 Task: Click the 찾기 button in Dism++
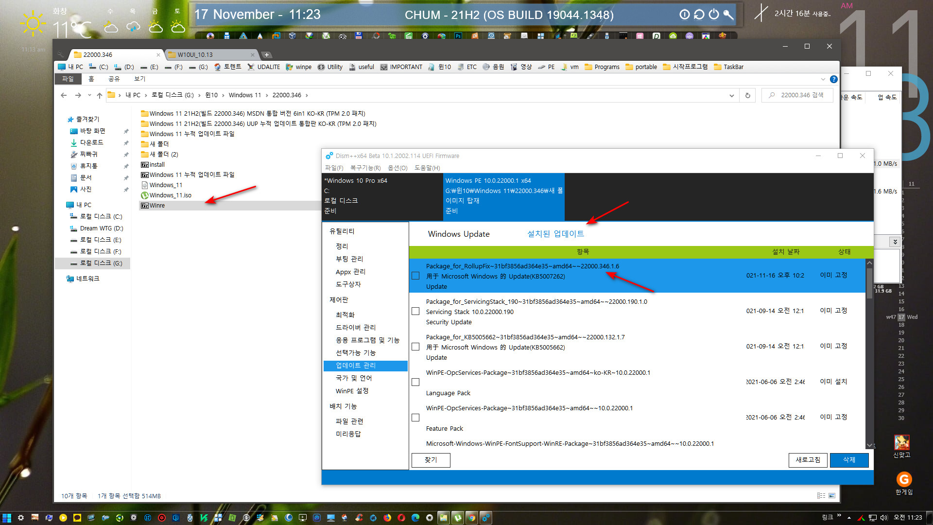pyautogui.click(x=431, y=460)
